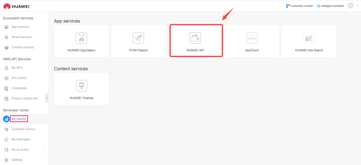Click the HUAWEI Themes paintbrush icon
The image size is (361, 165).
(x=82, y=86)
